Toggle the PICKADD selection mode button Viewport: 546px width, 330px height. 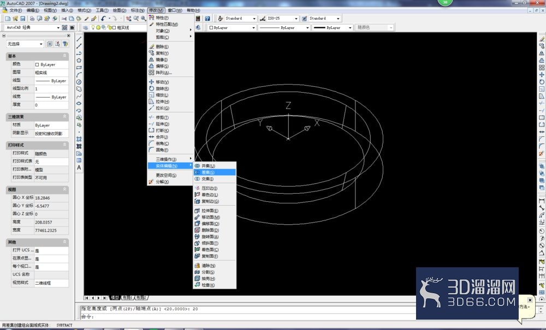click(x=50, y=44)
